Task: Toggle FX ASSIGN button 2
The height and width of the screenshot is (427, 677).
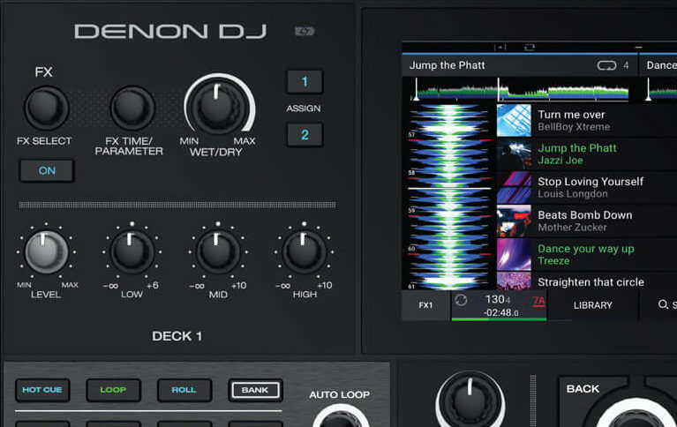Action: click(x=305, y=135)
